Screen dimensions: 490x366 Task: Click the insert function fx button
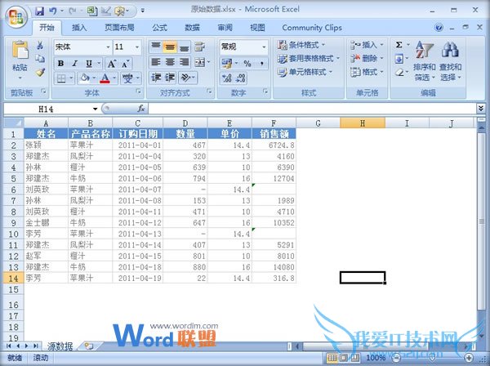141,109
